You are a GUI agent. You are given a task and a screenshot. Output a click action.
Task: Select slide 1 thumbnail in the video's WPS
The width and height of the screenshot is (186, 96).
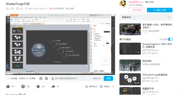(x=18, y=31)
